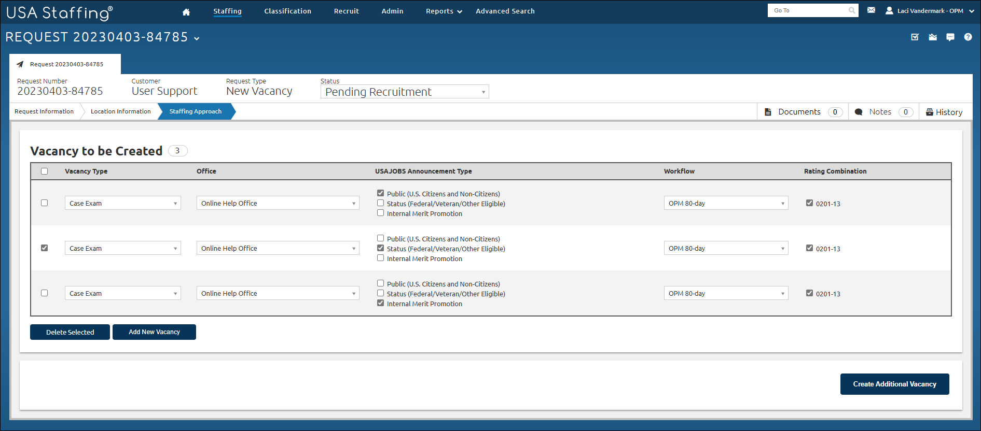Open Vacancy Type dropdown in first row
Image resolution: width=981 pixels, height=431 pixels.
point(123,203)
